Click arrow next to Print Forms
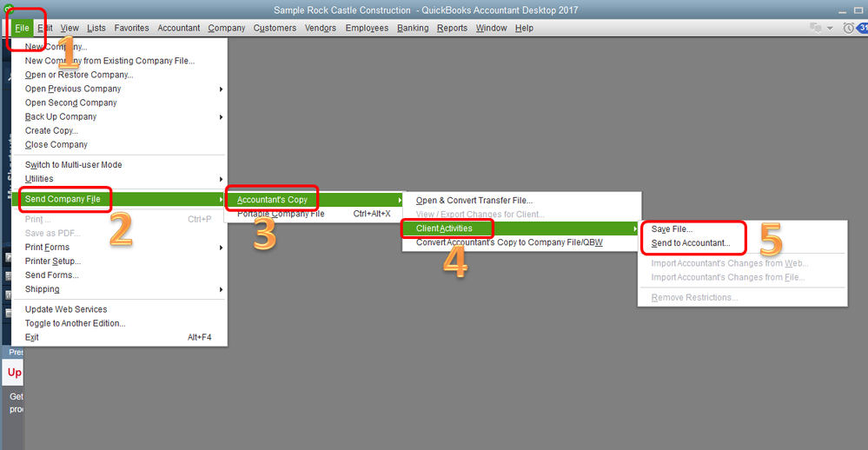 221,248
